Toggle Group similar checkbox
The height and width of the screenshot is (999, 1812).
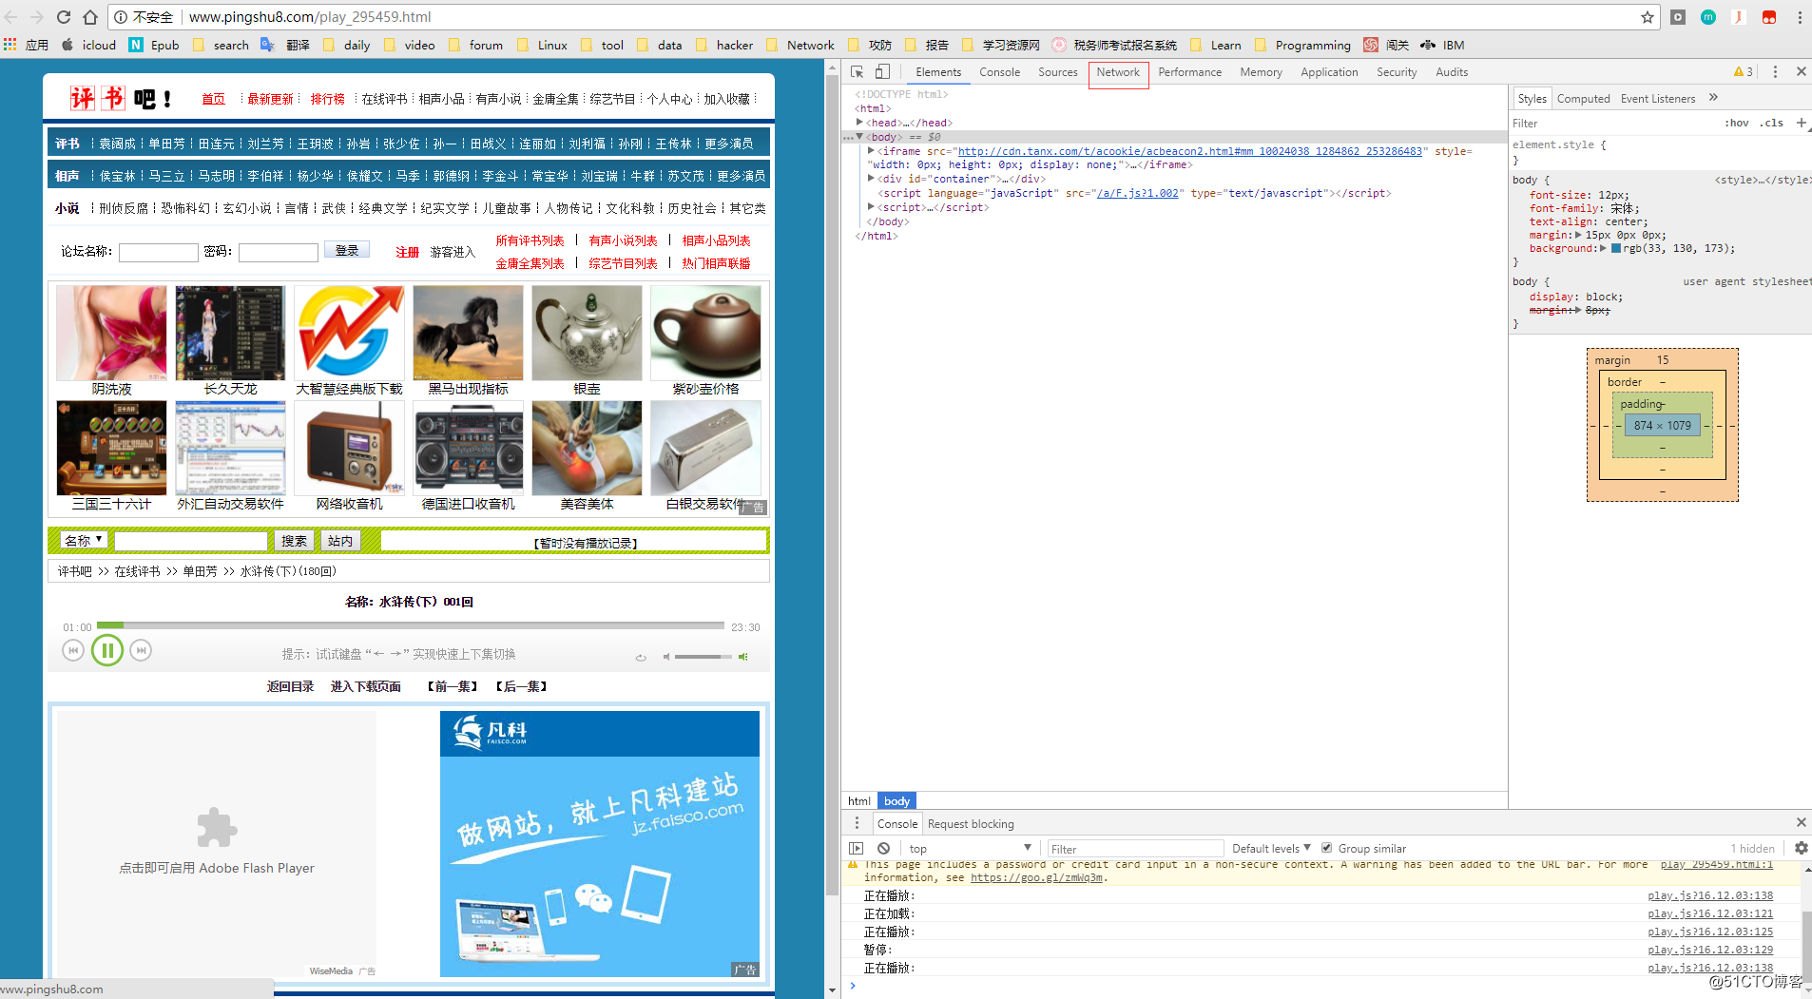[x=1327, y=848]
